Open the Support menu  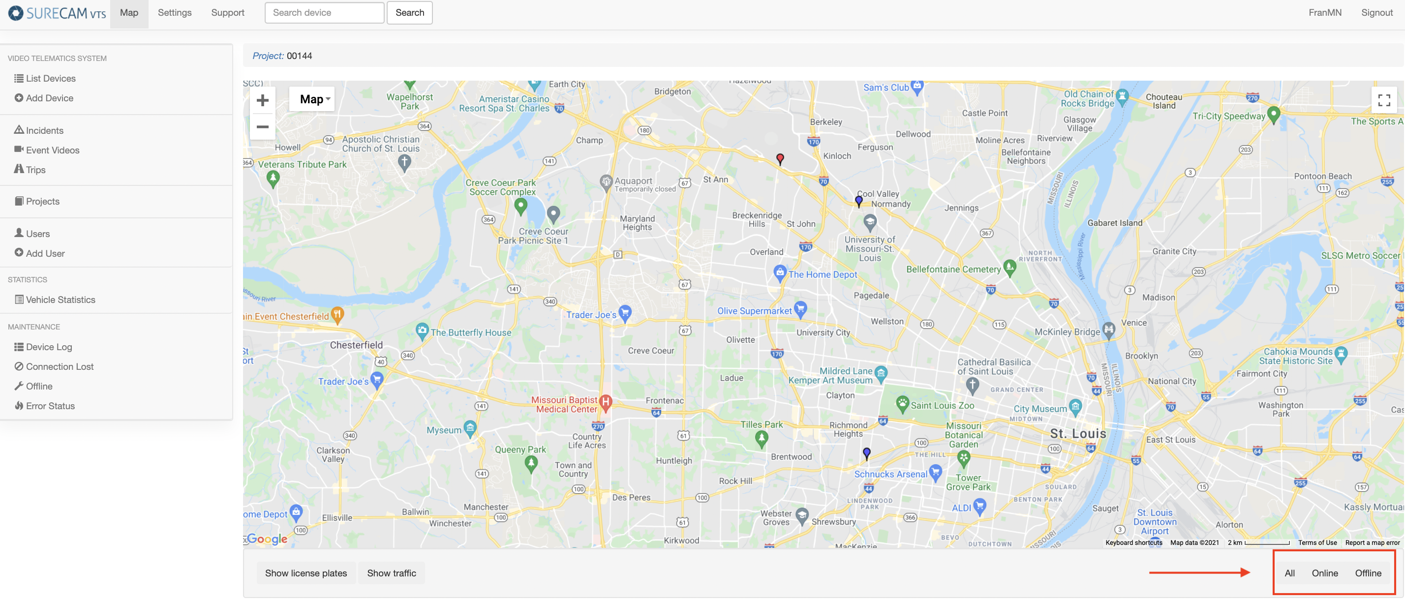pos(227,13)
